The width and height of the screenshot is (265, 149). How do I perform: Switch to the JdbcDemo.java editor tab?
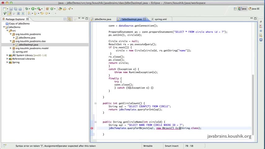coord(101,19)
